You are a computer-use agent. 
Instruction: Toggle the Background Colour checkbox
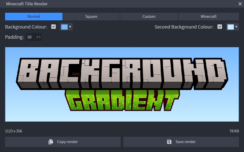pyautogui.click(x=53, y=27)
